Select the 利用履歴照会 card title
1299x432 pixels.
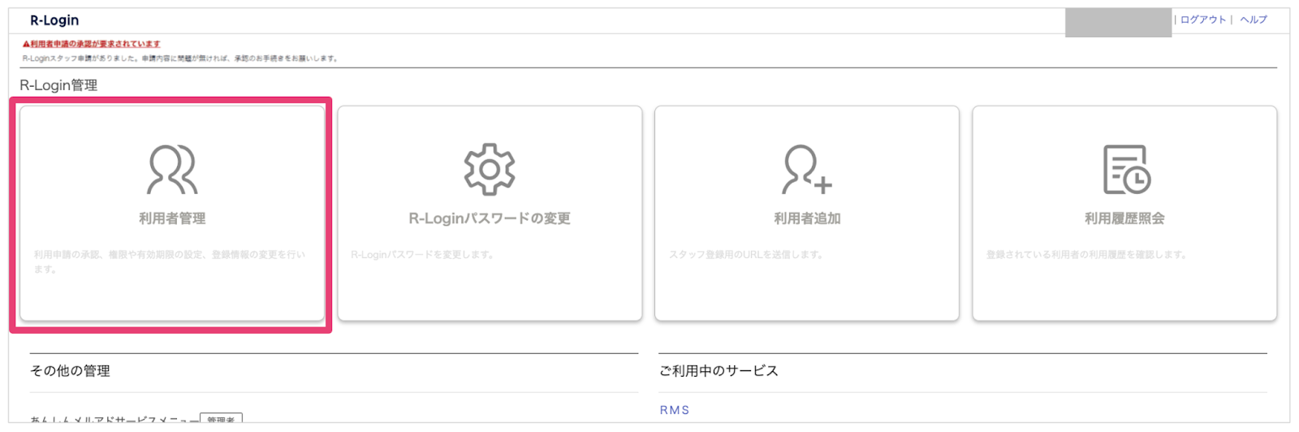tap(1124, 218)
